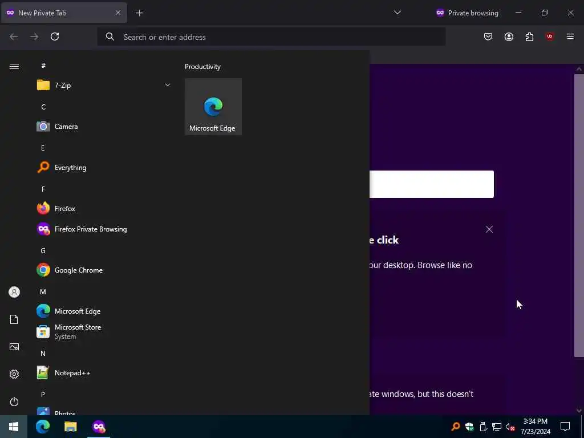Open Microsoft Edge in the app list

pyautogui.click(x=104, y=311)
